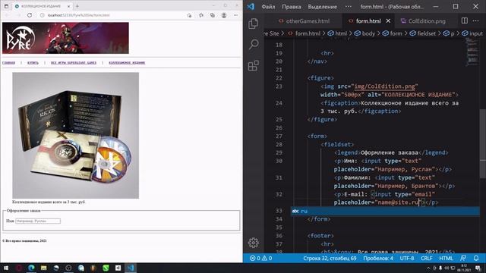Follow the КОЛЛЕКЦИОНОЕ ИЗДАНИЕ nav link
486x273 pixels.
click(127, 62)
